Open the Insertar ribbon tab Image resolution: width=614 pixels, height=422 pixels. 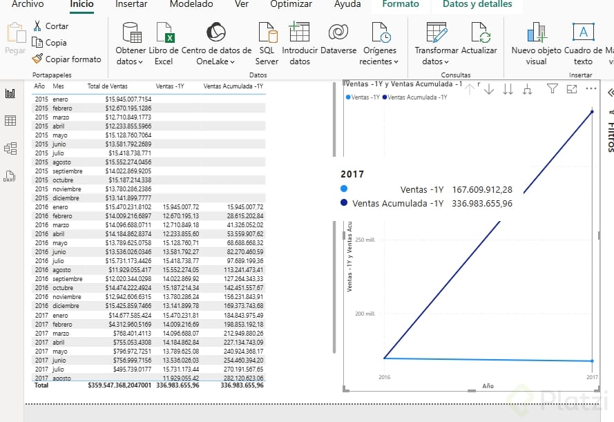point(131,4)
